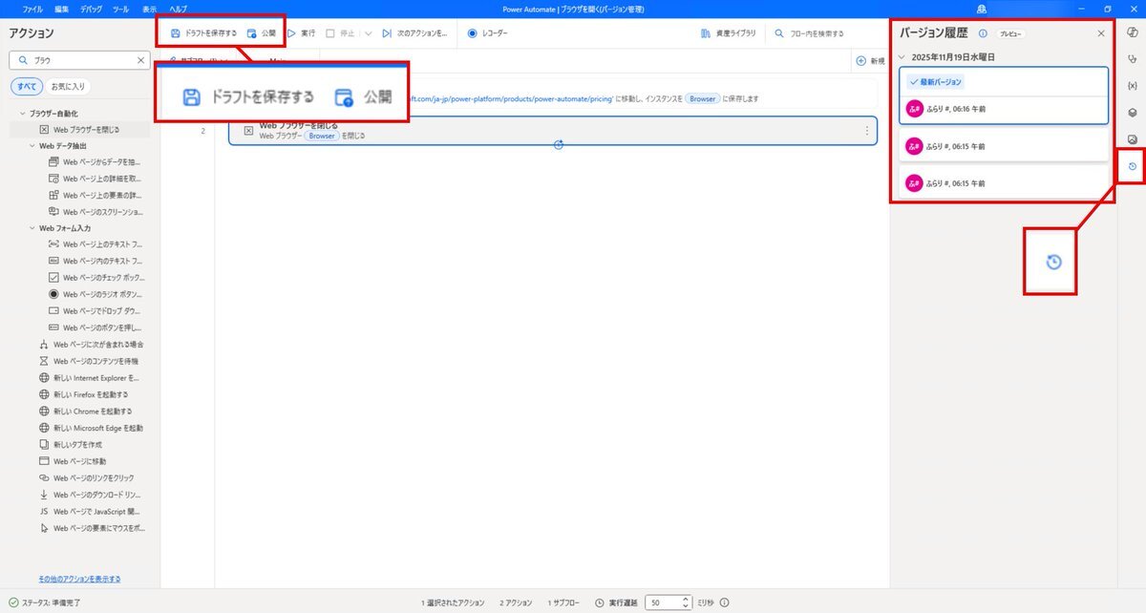Select the すべて filter pill
This screenshot has height=613, width=1146.
pyautogui.click(x=27, y=87)
